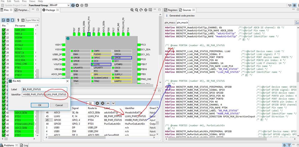The width and height of the screenshot is (299, 147).
Task: Sort pins by the Pin column header
Action: (4, 25)
